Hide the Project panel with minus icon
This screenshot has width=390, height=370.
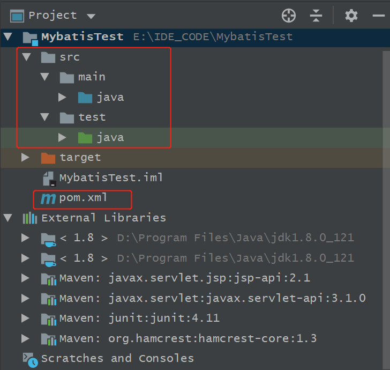379,16
